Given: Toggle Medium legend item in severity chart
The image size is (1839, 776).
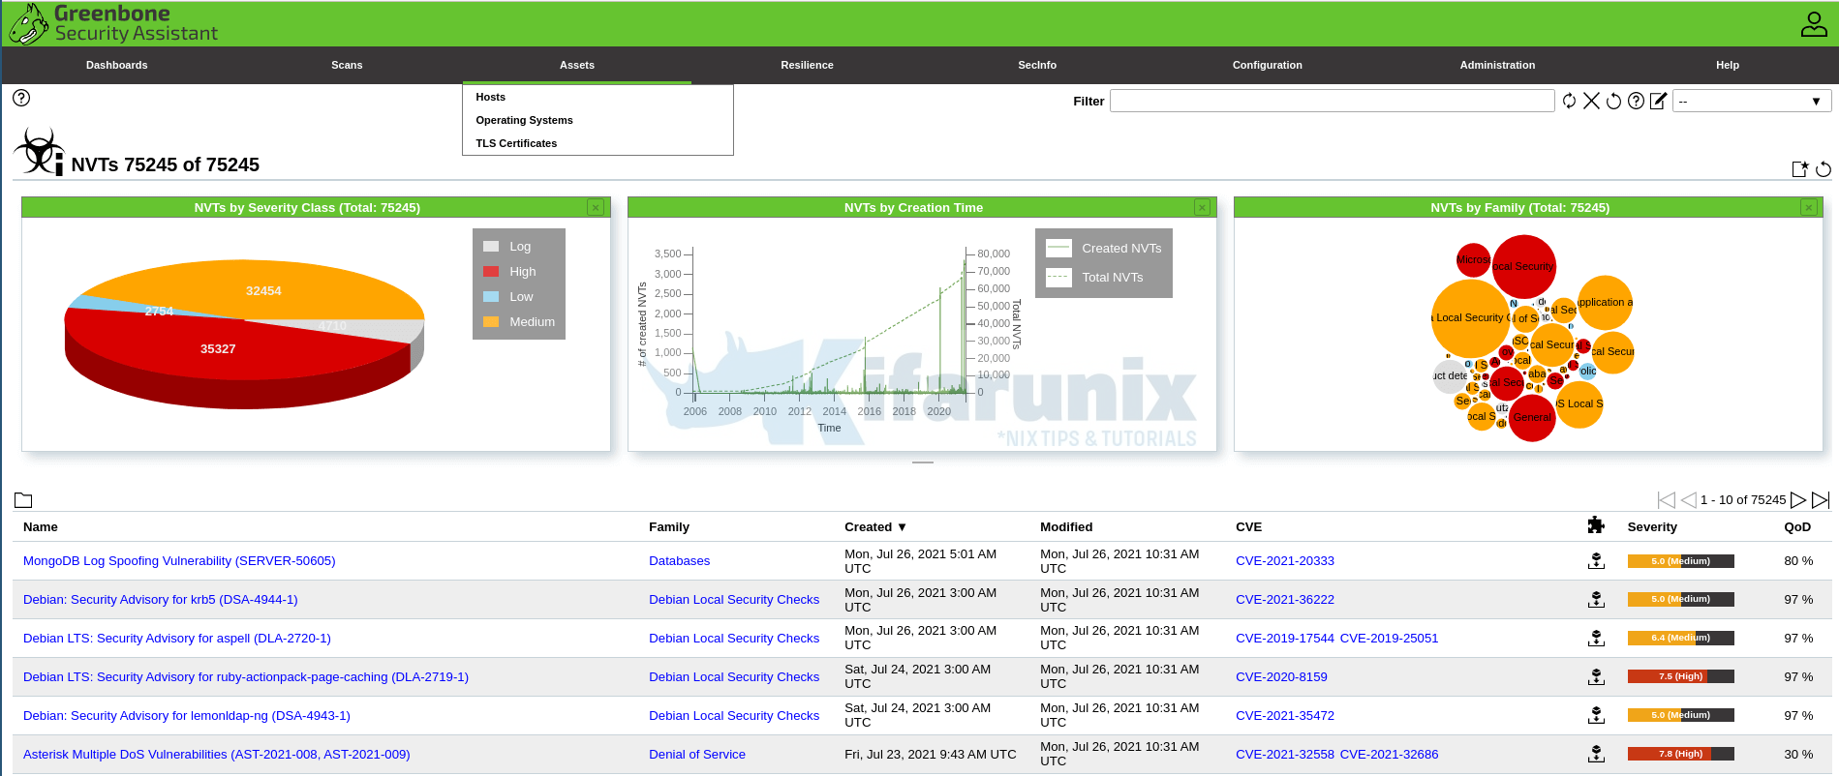Looking at the screenshot, I should [x=519, y=322].
